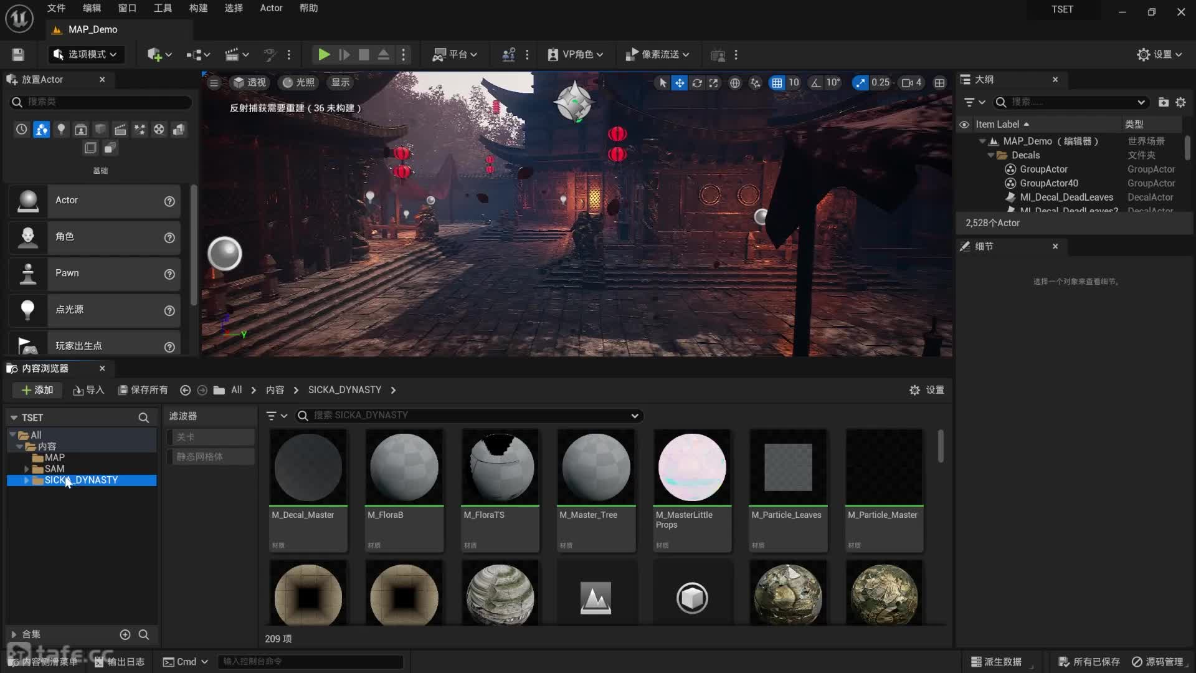Open content browser 设置 settings
1196x673 pixels.
pyautogui.click(x=927, y=390)
